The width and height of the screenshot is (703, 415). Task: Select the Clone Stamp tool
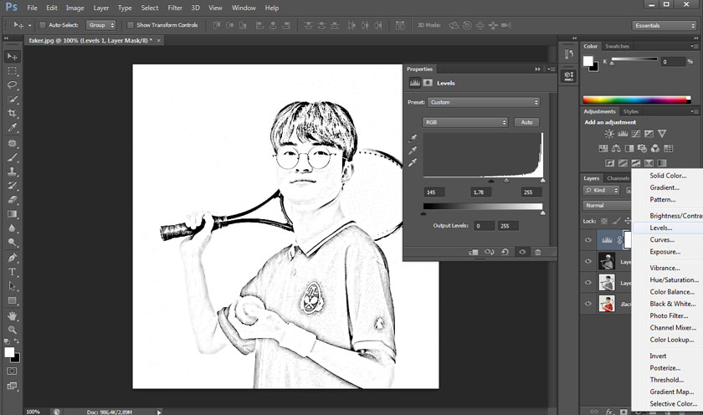[12, 172]
